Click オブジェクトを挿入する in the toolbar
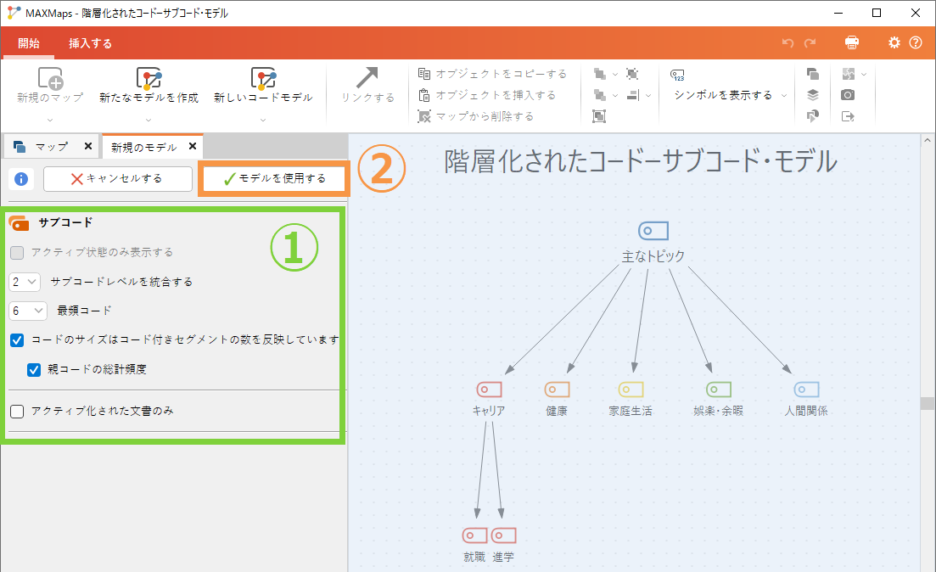The height and width of the screenshot is (572, 936). point(487,95)
